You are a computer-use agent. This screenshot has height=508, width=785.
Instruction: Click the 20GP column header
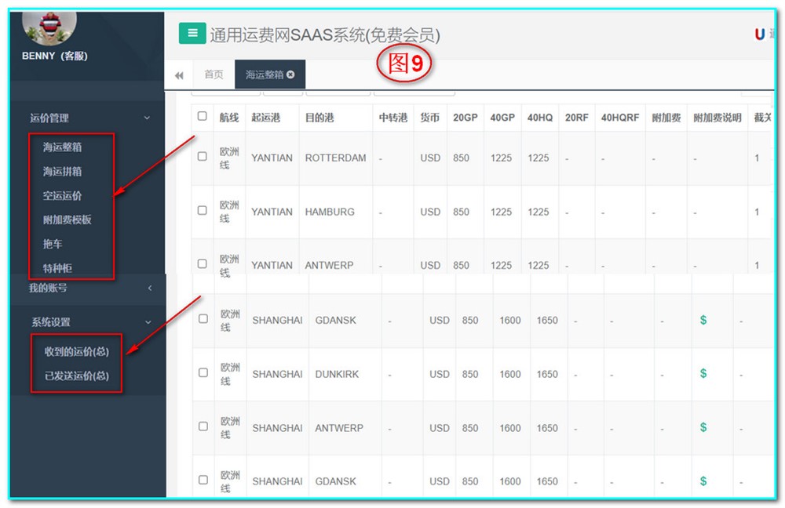(x=465, y=118)
